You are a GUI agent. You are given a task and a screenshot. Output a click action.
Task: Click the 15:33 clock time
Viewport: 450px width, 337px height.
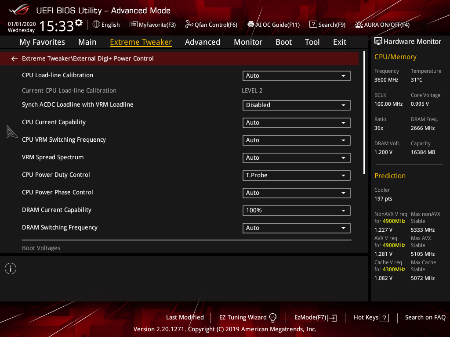pyautogui.click(x=57, y=26)
